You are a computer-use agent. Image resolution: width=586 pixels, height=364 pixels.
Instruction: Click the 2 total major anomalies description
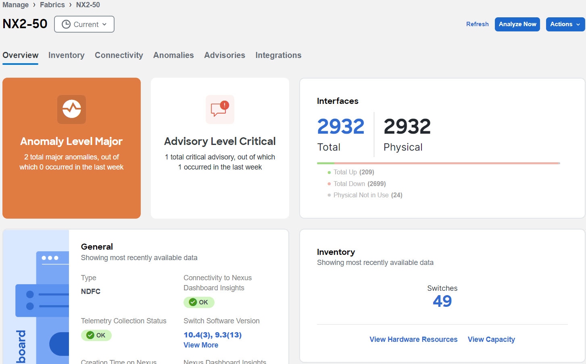[71, 162]
